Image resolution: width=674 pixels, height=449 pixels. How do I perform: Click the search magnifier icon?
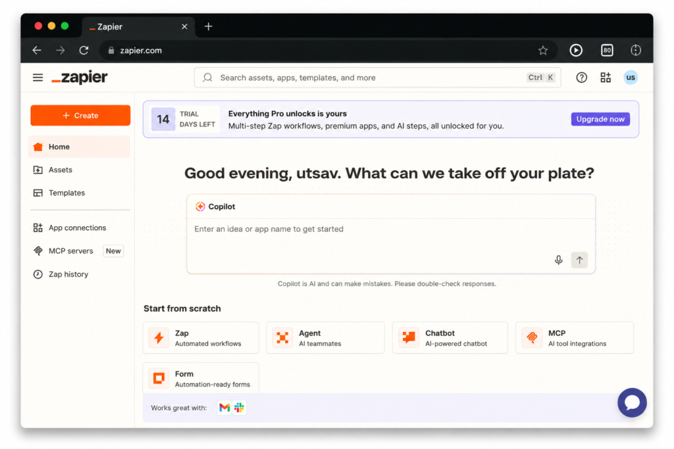(x=207, y=78)
